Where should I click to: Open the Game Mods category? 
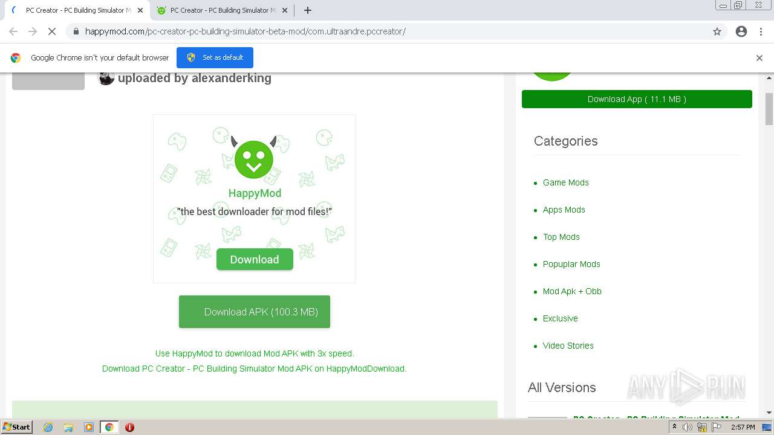pos(565,182)
